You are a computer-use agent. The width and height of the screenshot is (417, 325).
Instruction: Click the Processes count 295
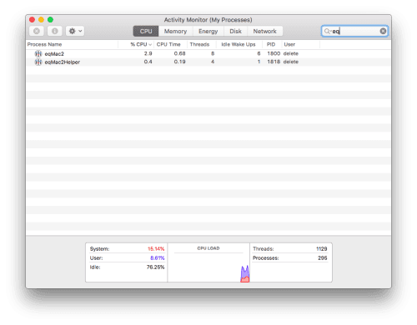(323, 258)
